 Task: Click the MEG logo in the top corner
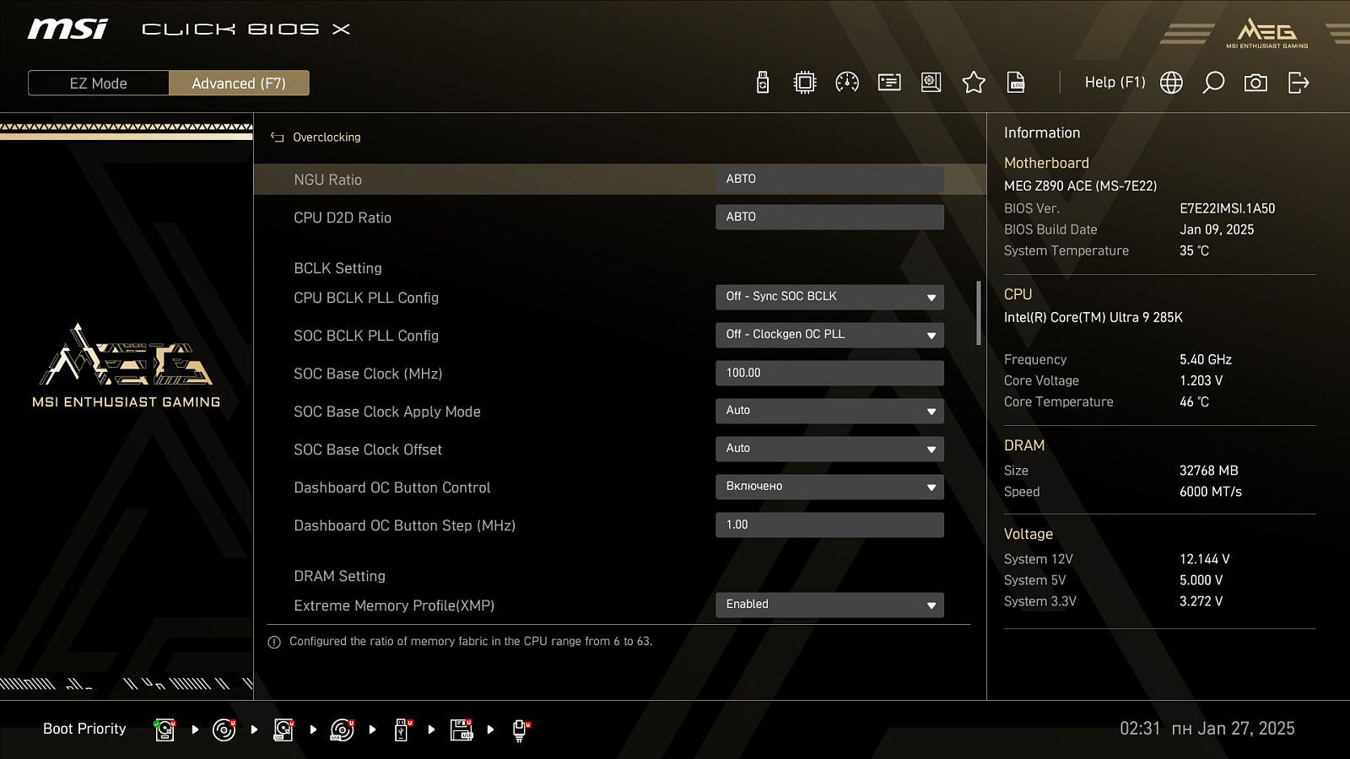pos(1266,33)
